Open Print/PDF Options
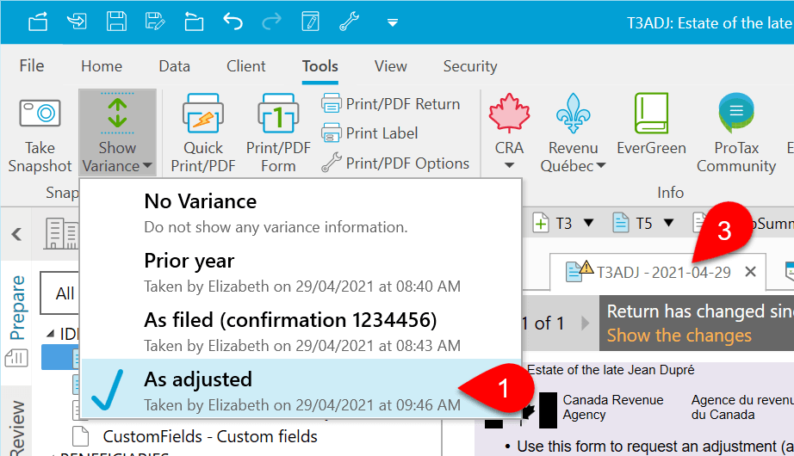 click(x=395, y=163)
